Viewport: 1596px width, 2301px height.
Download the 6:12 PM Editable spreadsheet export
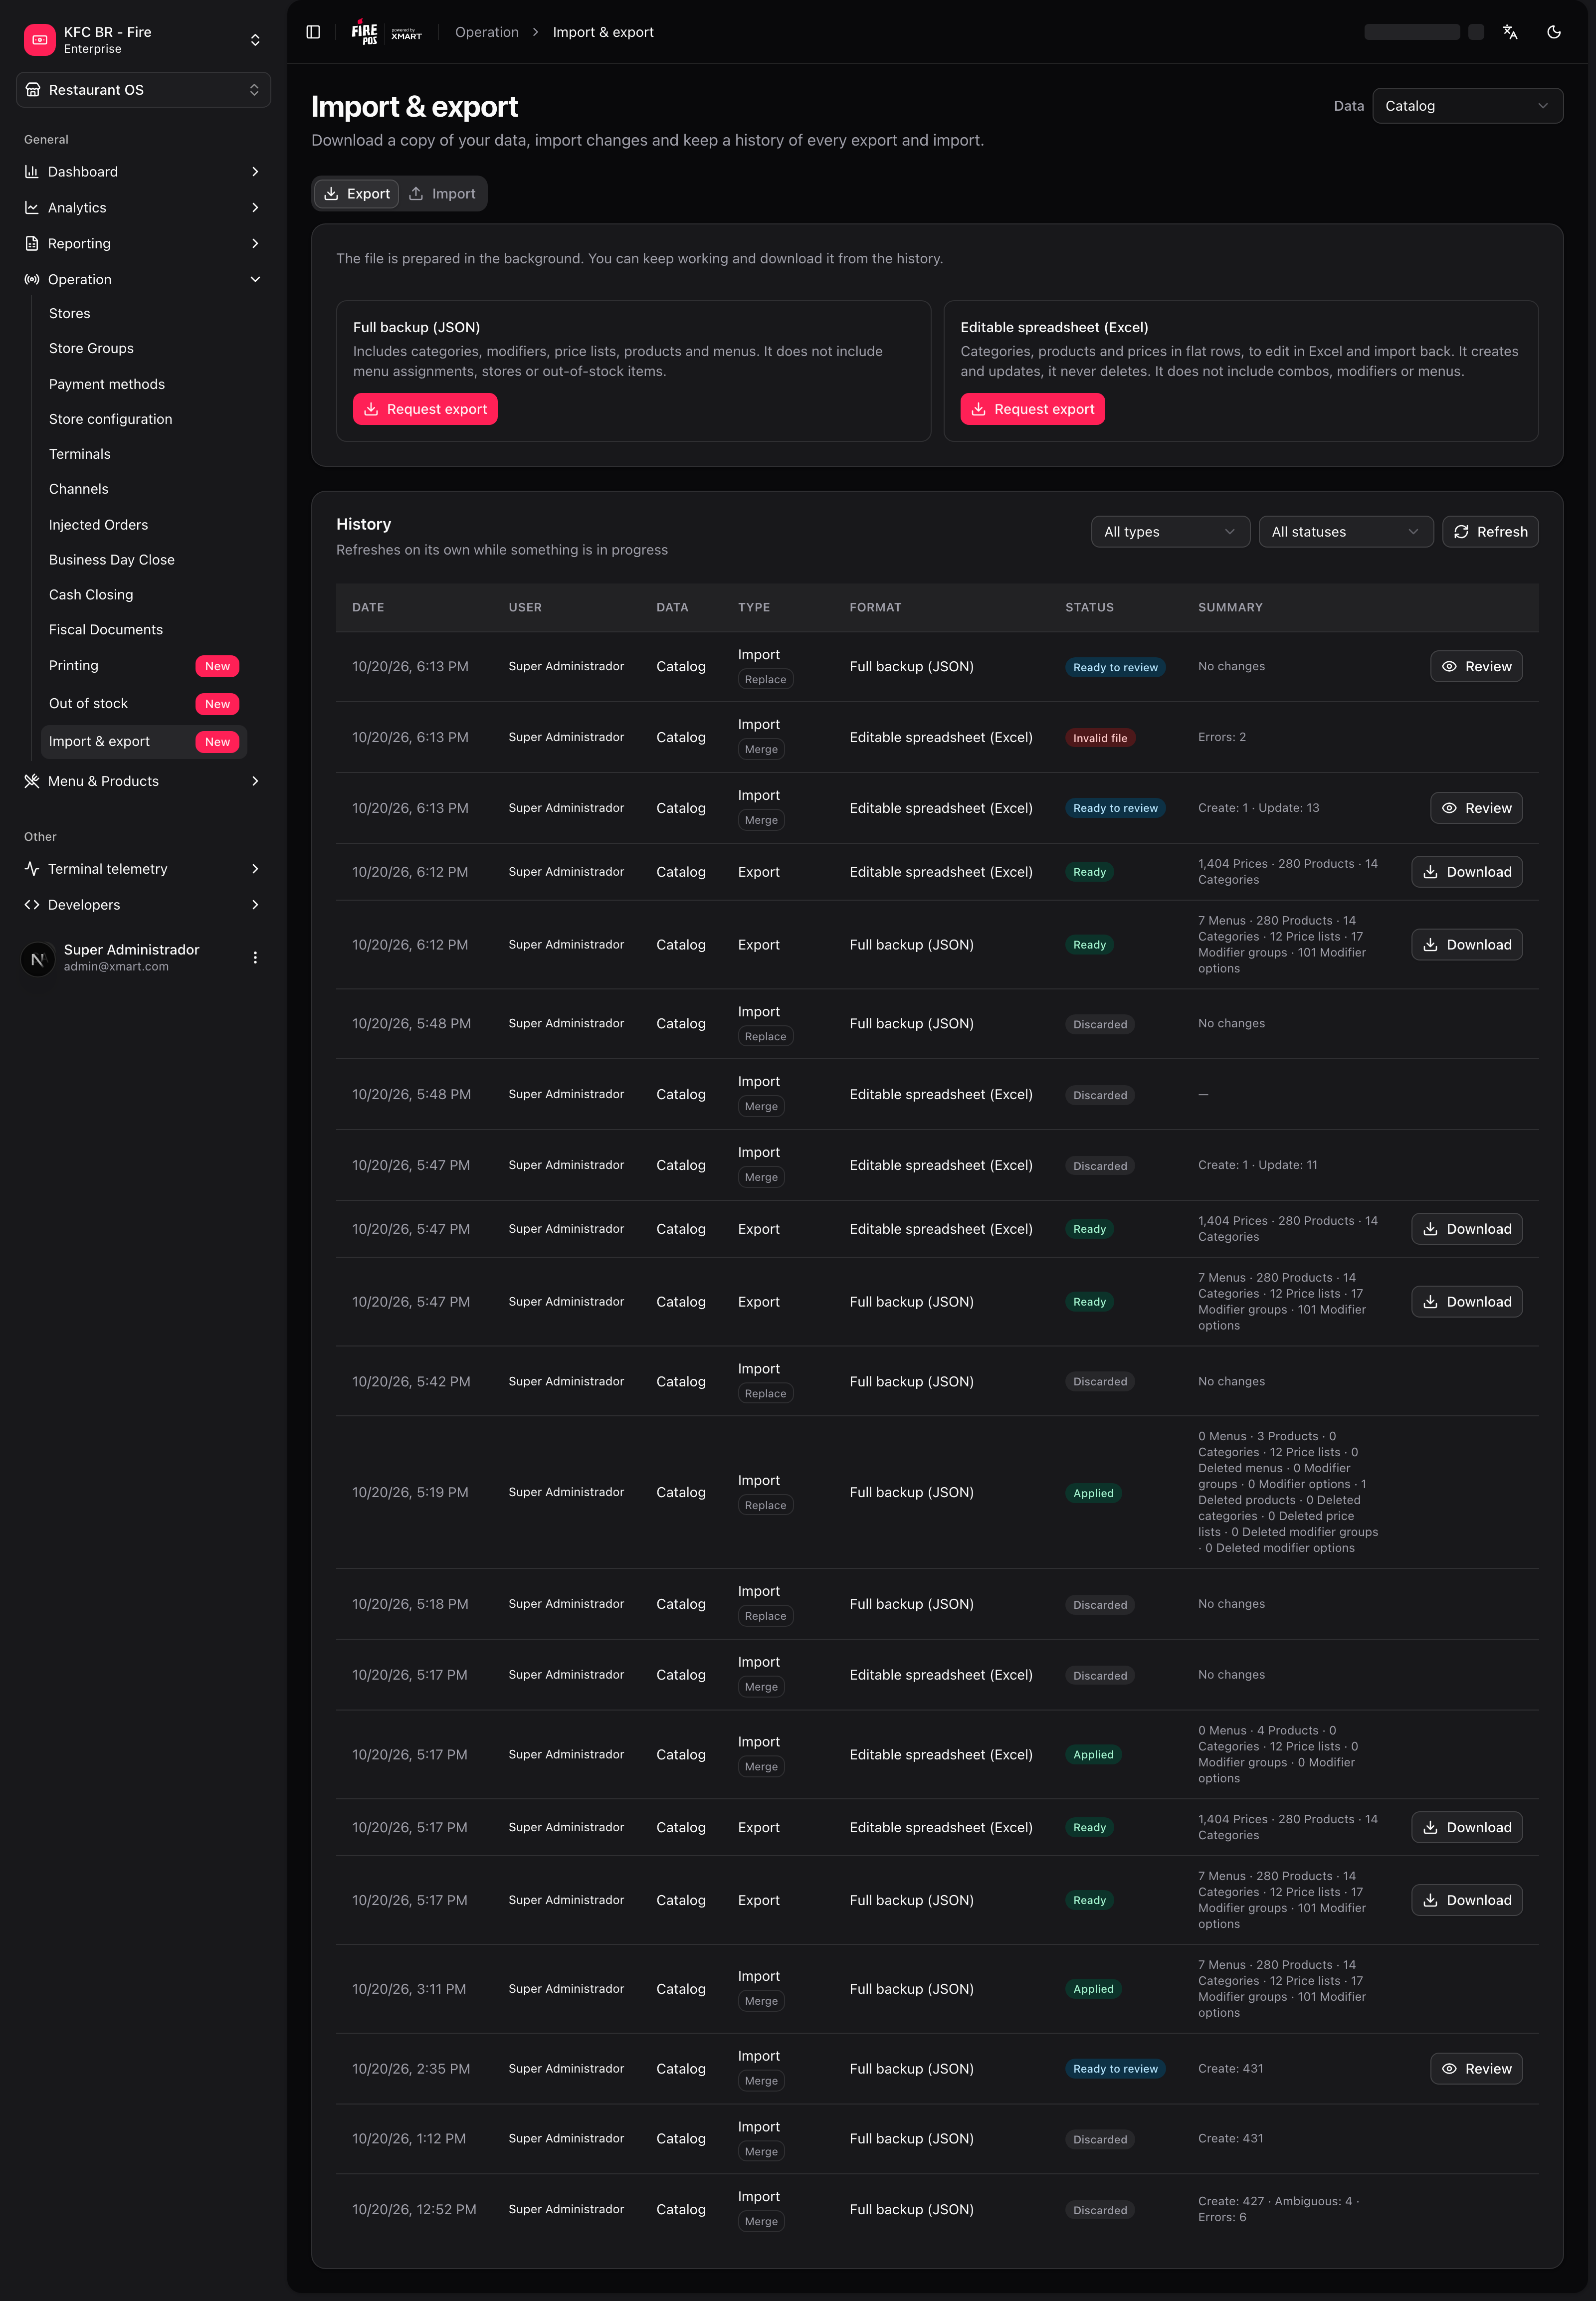(x=1467, y=872)
